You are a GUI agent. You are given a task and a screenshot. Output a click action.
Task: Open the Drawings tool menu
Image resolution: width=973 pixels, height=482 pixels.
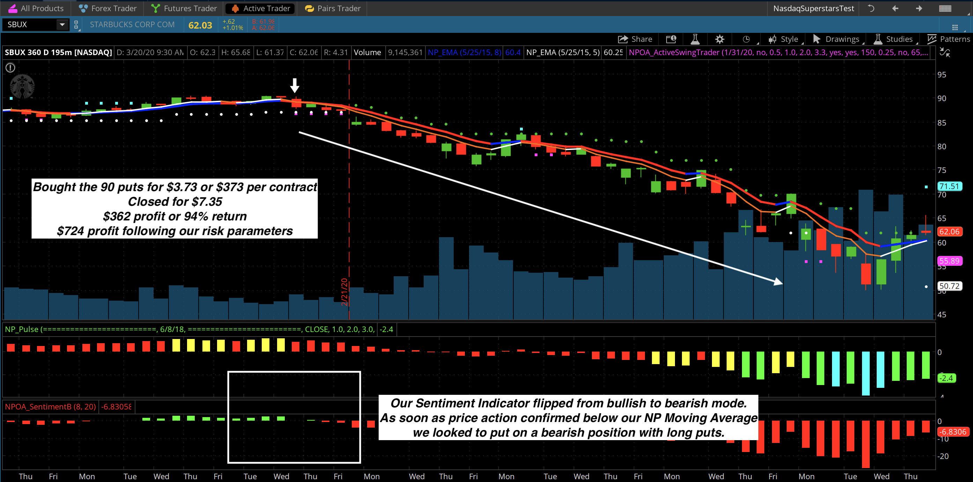836,39
